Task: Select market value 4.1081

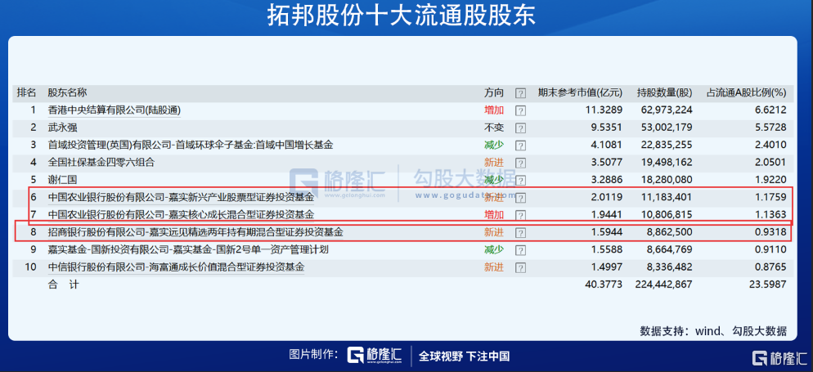Action: [x=607, y=145]
